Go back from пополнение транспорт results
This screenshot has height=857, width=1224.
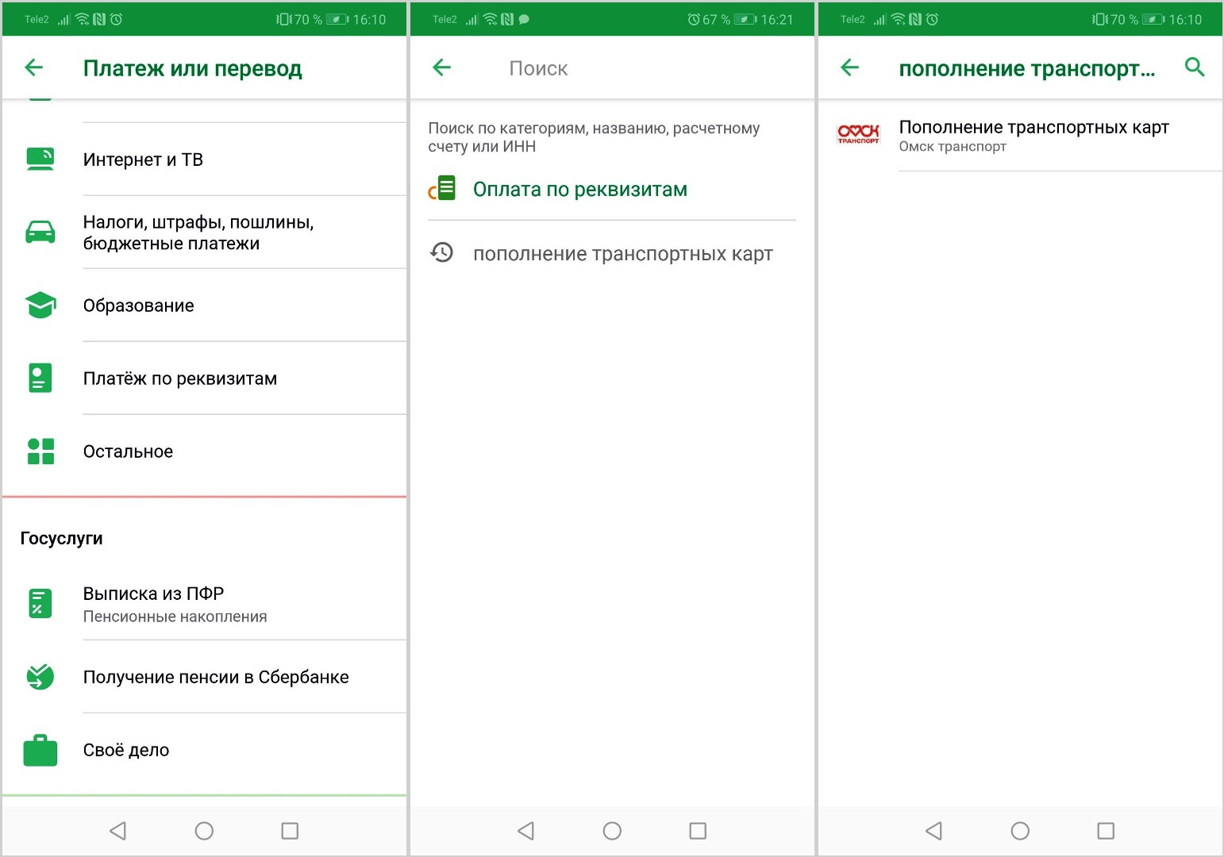[x=850, y=68]
